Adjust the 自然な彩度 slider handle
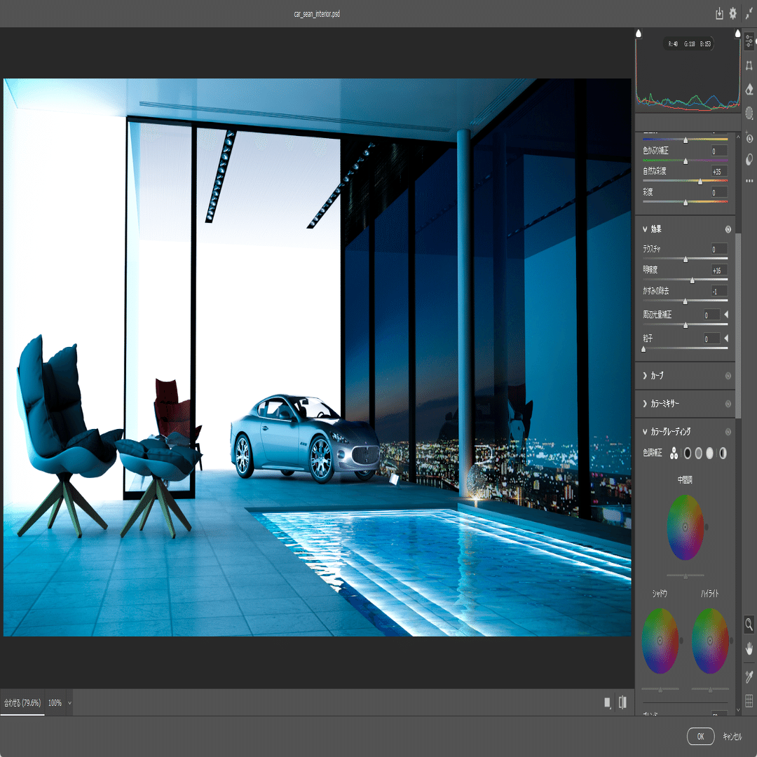 tap(700, 182)
